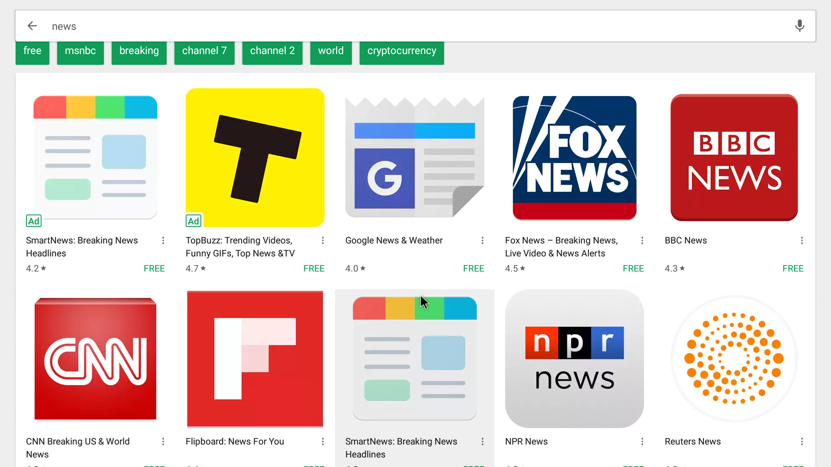Select the 'cryptocurrency' filter chip
This screenshot has height=467, width=831.
tap(402, 52)
